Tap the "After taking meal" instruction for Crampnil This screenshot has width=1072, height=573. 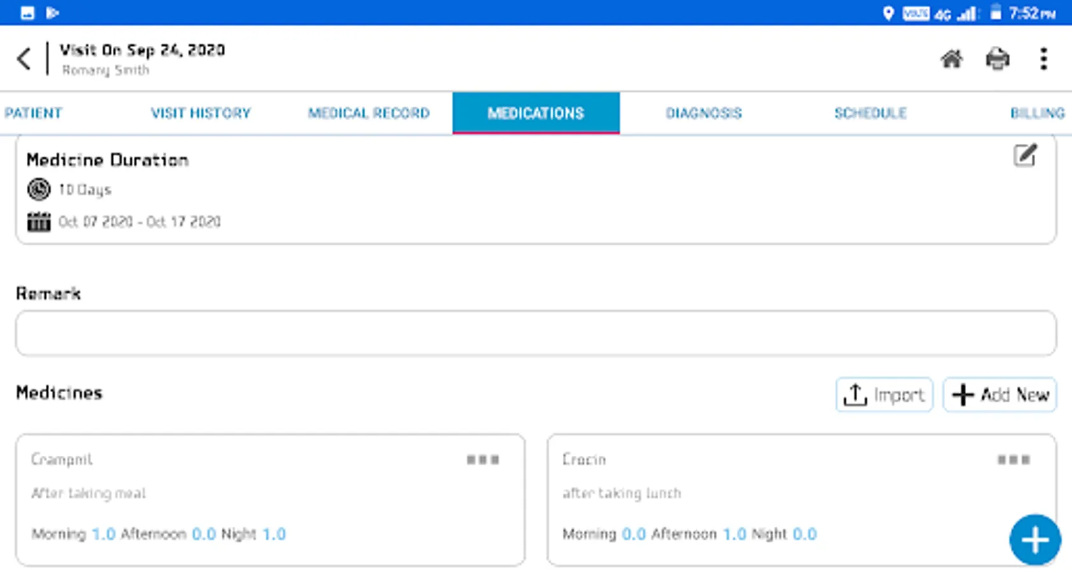point(89,493)
